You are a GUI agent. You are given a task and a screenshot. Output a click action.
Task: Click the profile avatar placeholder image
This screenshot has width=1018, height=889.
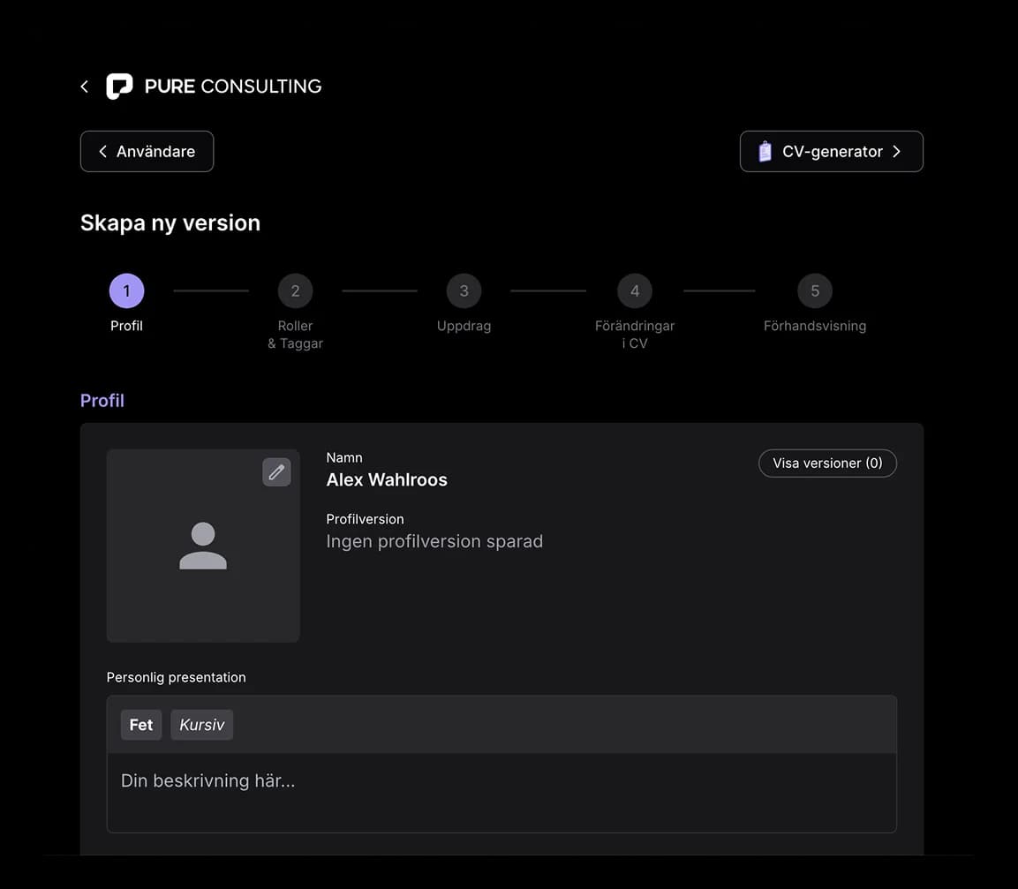203,546
